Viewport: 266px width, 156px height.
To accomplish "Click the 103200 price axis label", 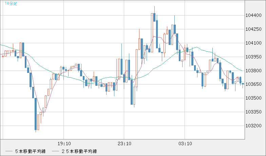I will tap(254, 126).
